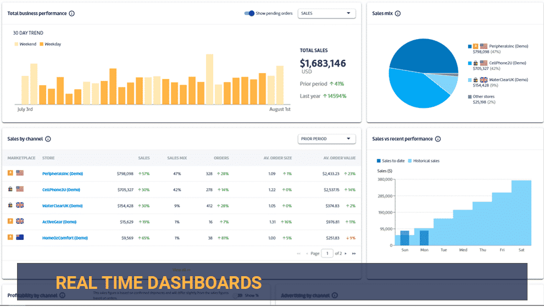Viewport: 544px width, 307px height.
Task: Open HomeOzComfort (Demo) store link
Action: pos(65,238)
